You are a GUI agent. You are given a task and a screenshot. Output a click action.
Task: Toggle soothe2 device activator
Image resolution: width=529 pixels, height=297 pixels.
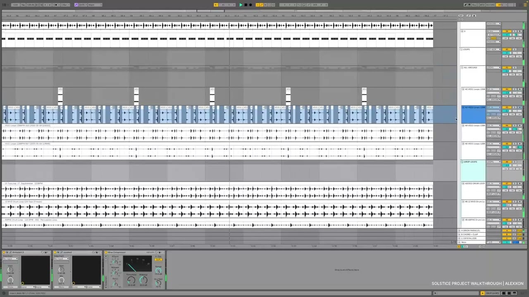(55, 252)
